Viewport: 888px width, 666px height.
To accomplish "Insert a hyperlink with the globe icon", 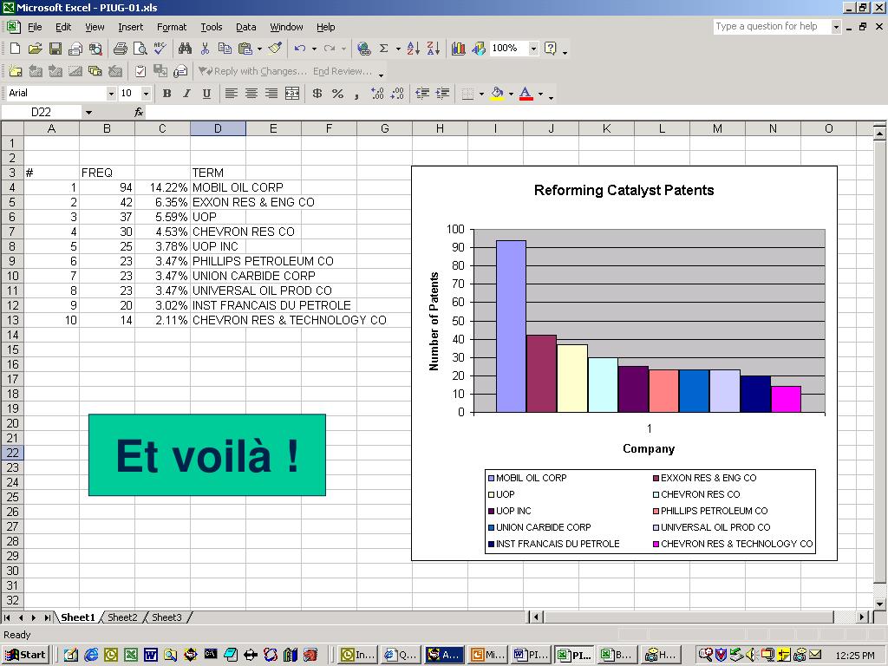I will 364,49.
